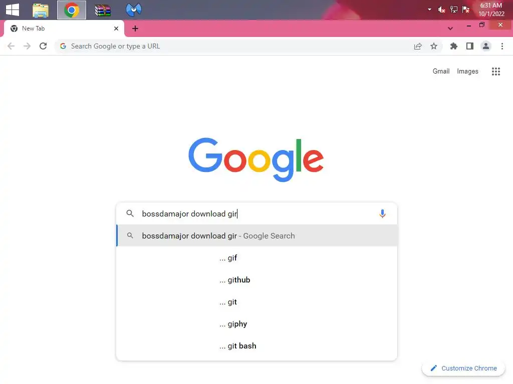Image resolution: width=513 pixels, height=384 pixels.
Task: Start voice search with microphone icon
Action: [x=382, y=213]
